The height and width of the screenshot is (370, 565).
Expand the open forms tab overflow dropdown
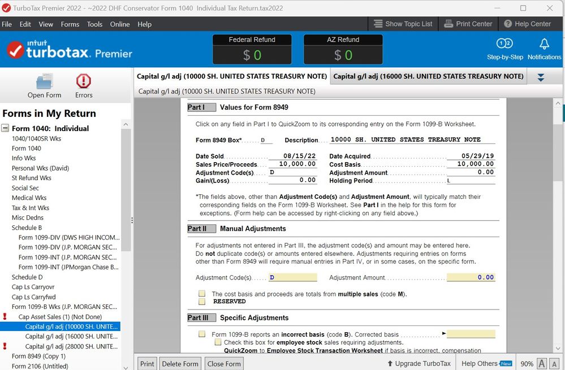[x=541, y=77]
